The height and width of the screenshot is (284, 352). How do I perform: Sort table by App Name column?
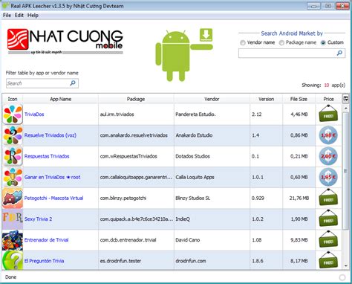pyautogui.click(x=61, y=99)
